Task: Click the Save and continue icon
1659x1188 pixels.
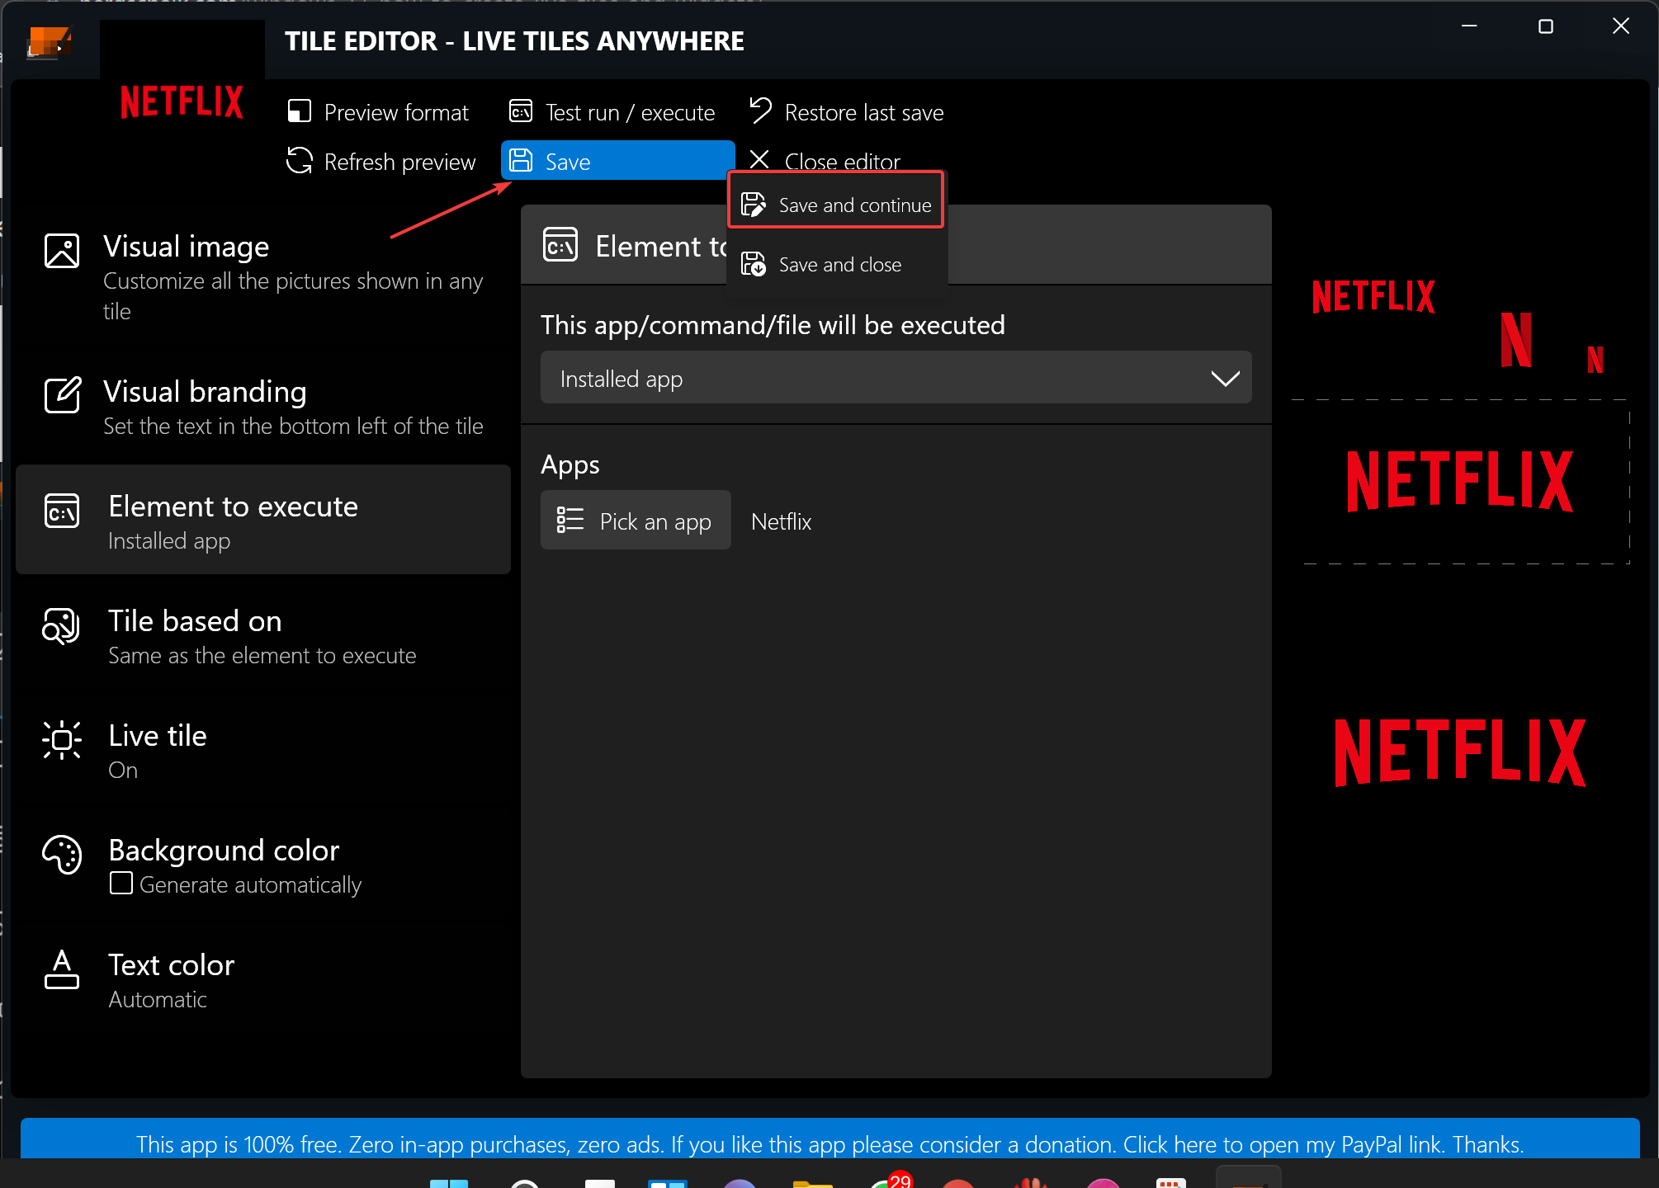Action: click(753, 205)
